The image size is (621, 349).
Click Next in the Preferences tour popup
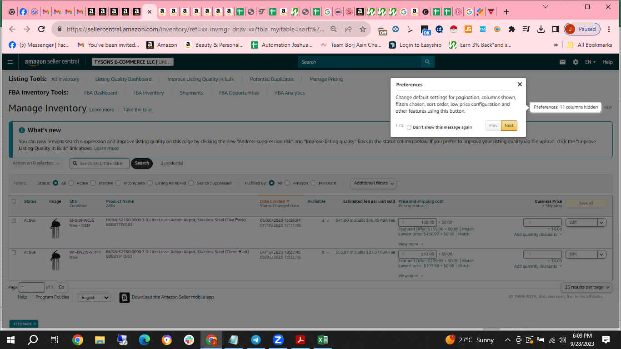pyautogui.click(x=509, y=125)
